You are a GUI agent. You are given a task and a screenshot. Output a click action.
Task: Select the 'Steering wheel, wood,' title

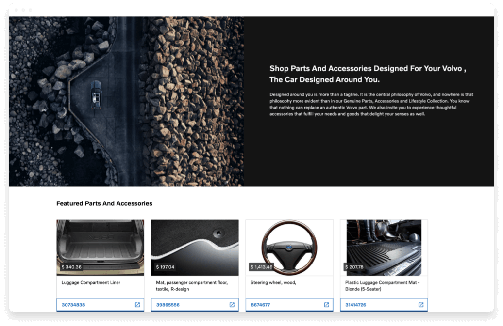click(x=273, y=282)
